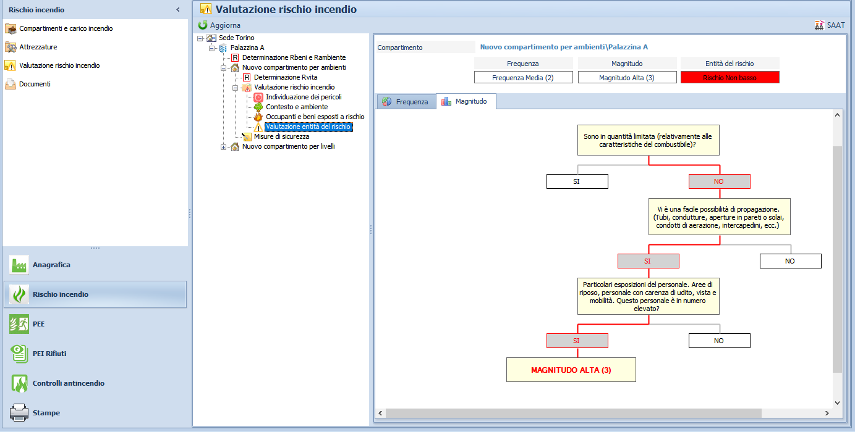The image size is (855, 432).
Task: Open the Anagrafica factory icon
Action: (19, 265)
